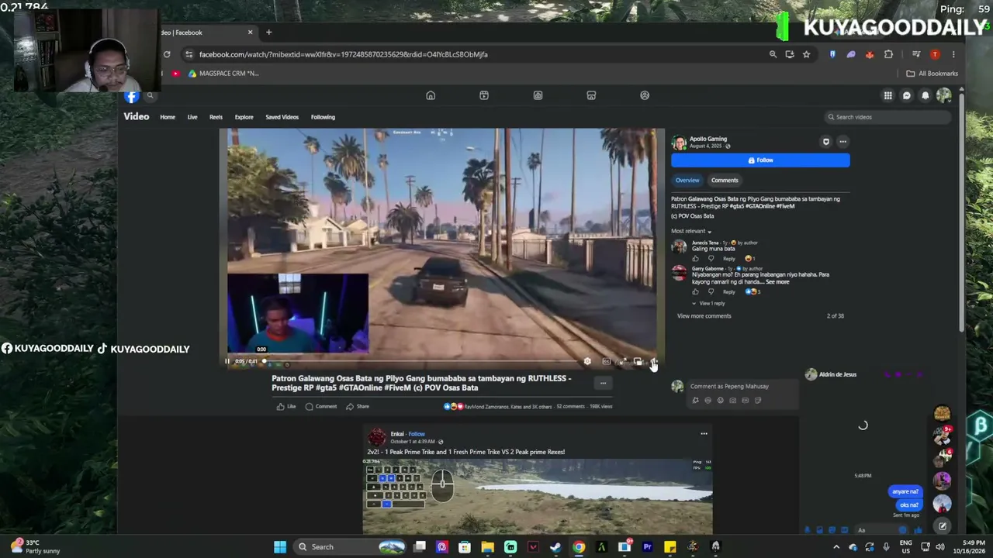
Task: Open Chrome extensions puzzle icon
Action: click(888, 54)
